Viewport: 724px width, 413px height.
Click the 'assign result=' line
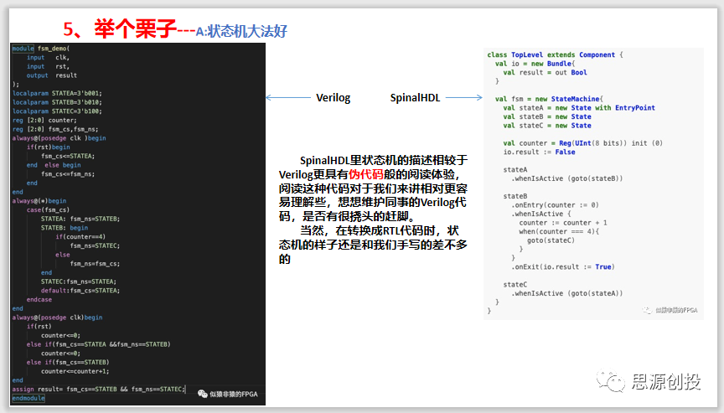98,390
